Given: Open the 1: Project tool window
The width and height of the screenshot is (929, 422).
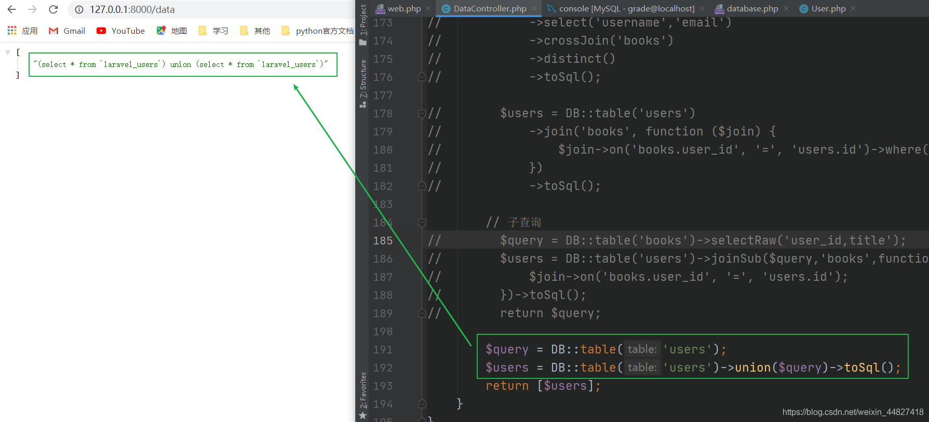Looking at the screenshot, I should (363, 24).
